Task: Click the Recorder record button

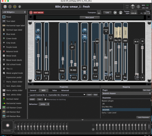Action: coord(7,125)
